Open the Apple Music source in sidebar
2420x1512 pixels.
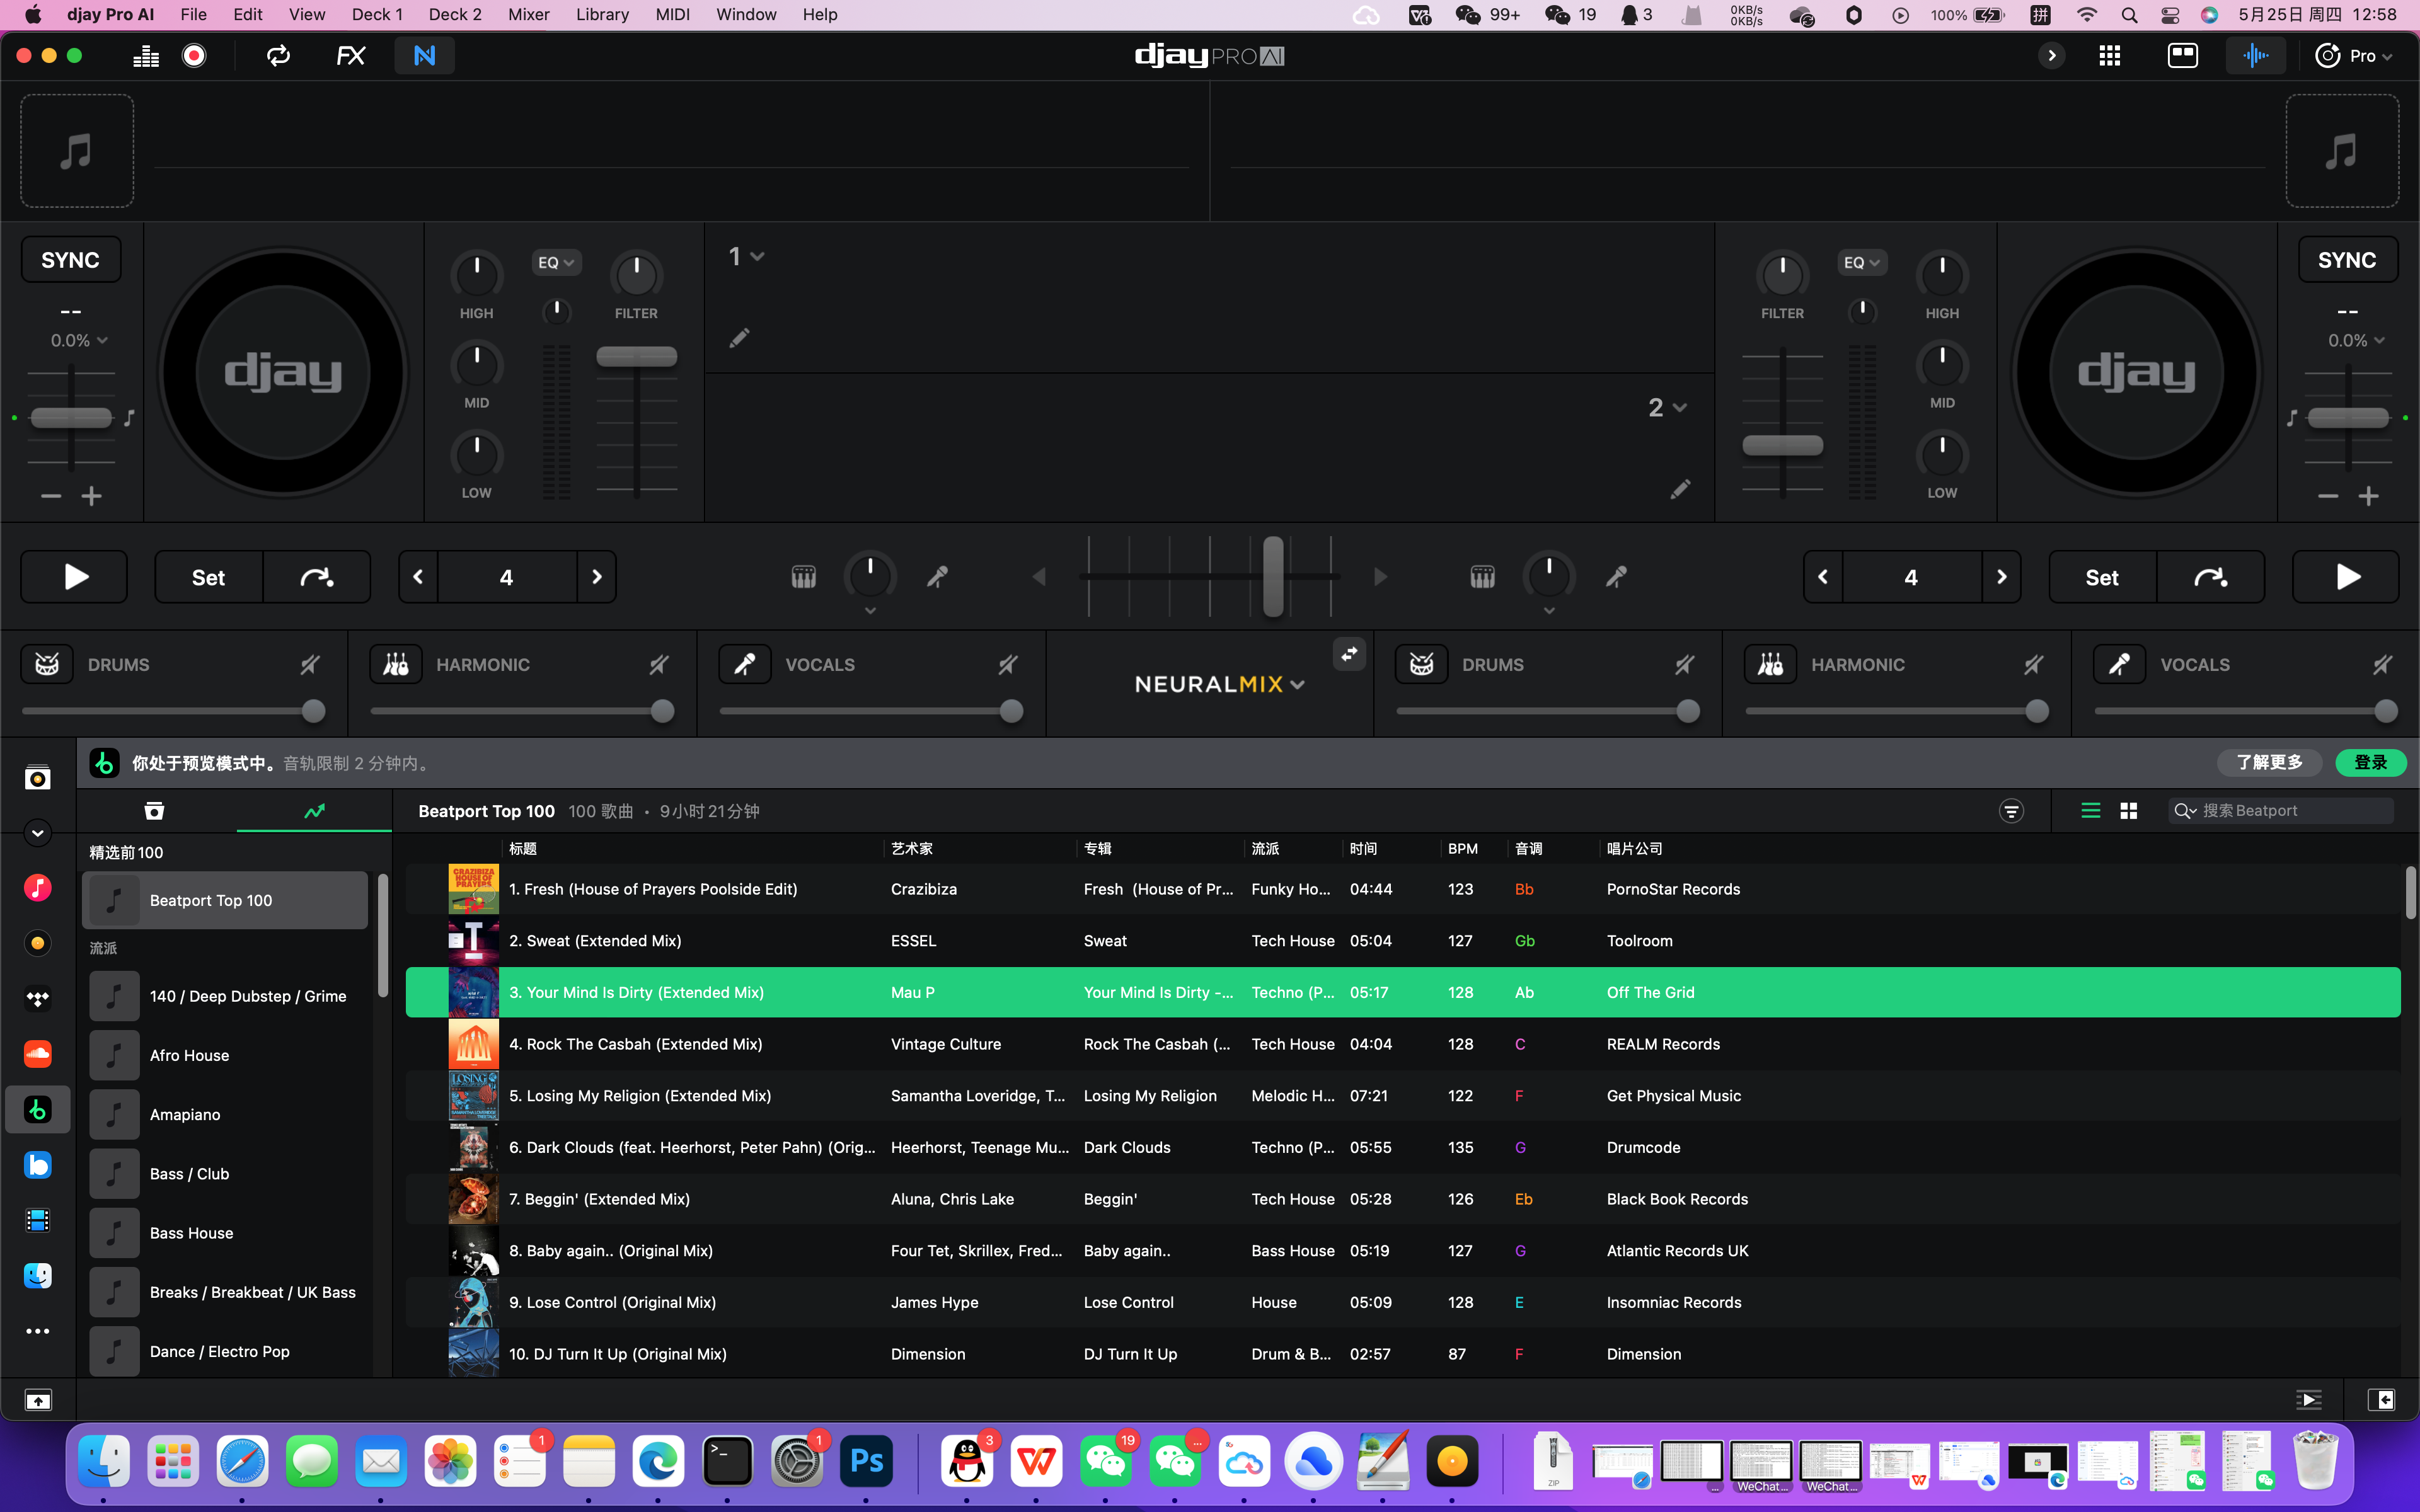click(38, 888)
